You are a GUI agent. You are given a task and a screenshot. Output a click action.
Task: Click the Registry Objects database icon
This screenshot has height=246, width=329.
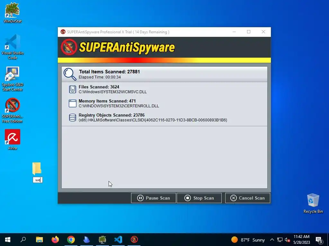[73, 117]
